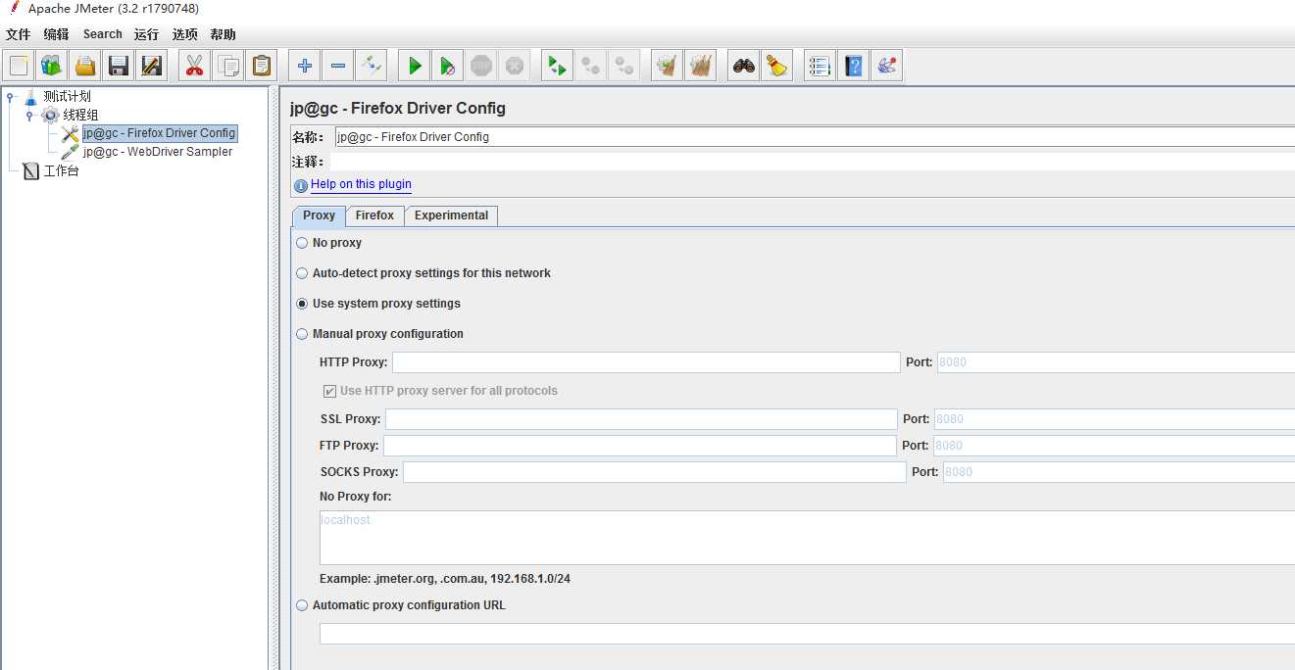The image size is (1295, 670).
Task: Open the Templates toolbar icon
Action: tap(51, 66)
